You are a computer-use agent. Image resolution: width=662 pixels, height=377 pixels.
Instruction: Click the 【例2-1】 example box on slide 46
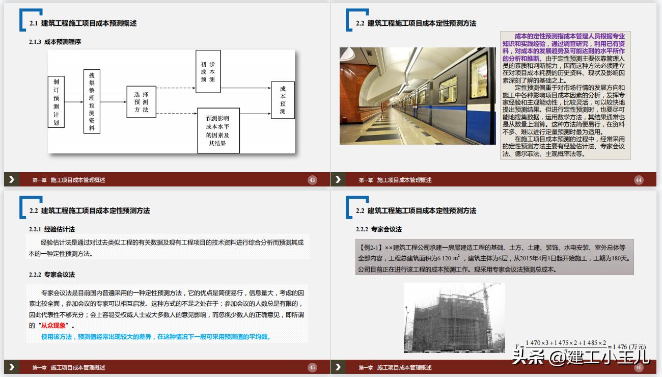(x=494, y=259)
